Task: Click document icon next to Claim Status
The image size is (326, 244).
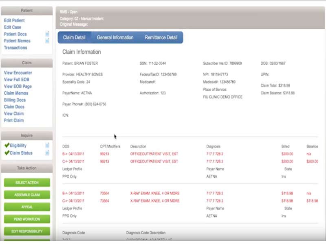Action: (47, 153)
